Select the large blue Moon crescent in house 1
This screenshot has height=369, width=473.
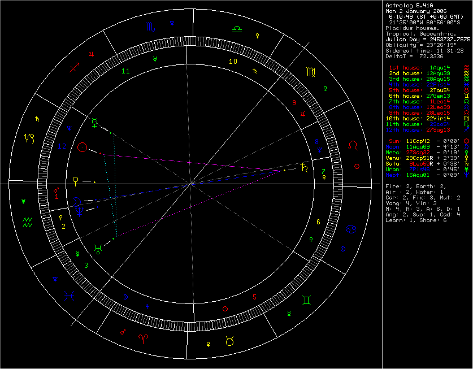tap(77, 202)
